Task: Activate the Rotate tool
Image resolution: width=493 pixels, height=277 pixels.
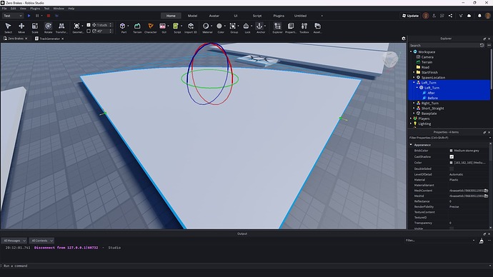Action: [x=48, y=28]
